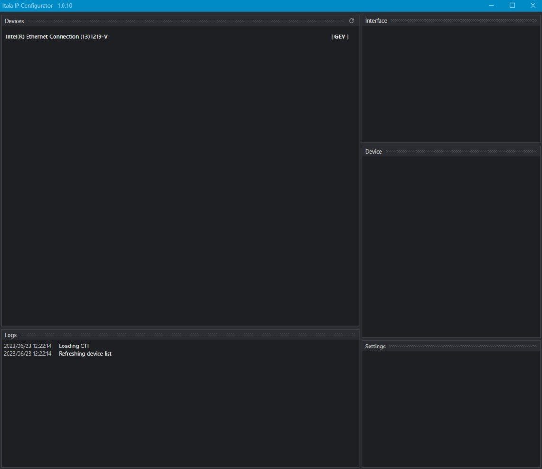
Task: Refresh the Devices list
Action: pyautogui.click(x=352, y=21)
